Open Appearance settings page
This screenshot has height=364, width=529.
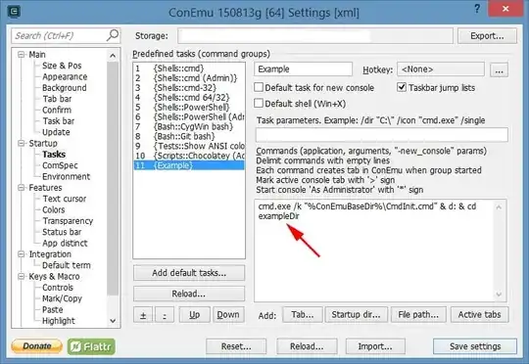tap(65, 76)
